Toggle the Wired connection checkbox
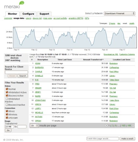Viewport: 138px width, 142px height. coord(7,111)
